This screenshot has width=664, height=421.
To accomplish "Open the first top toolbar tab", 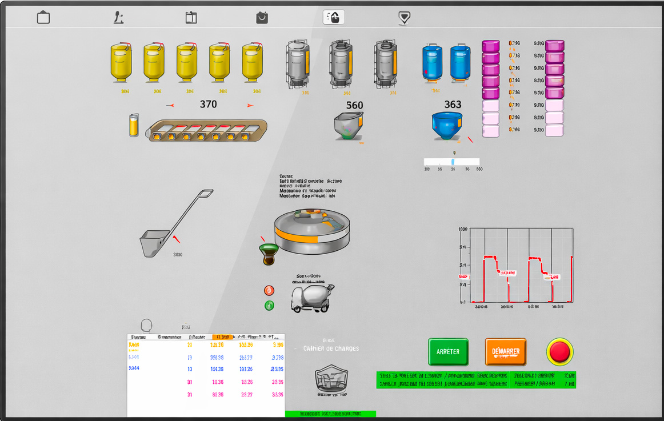I will click(x=43, y=18).
